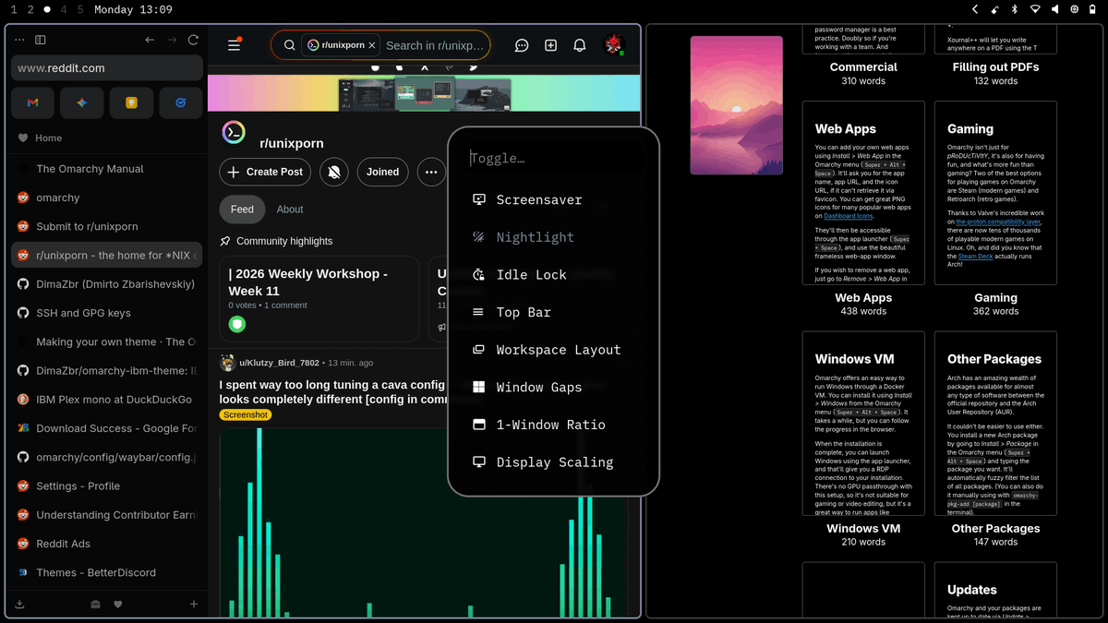Open Reddit hamburger navigation menu
This screenshot has width=1108, height=623.
click(234, 45)
